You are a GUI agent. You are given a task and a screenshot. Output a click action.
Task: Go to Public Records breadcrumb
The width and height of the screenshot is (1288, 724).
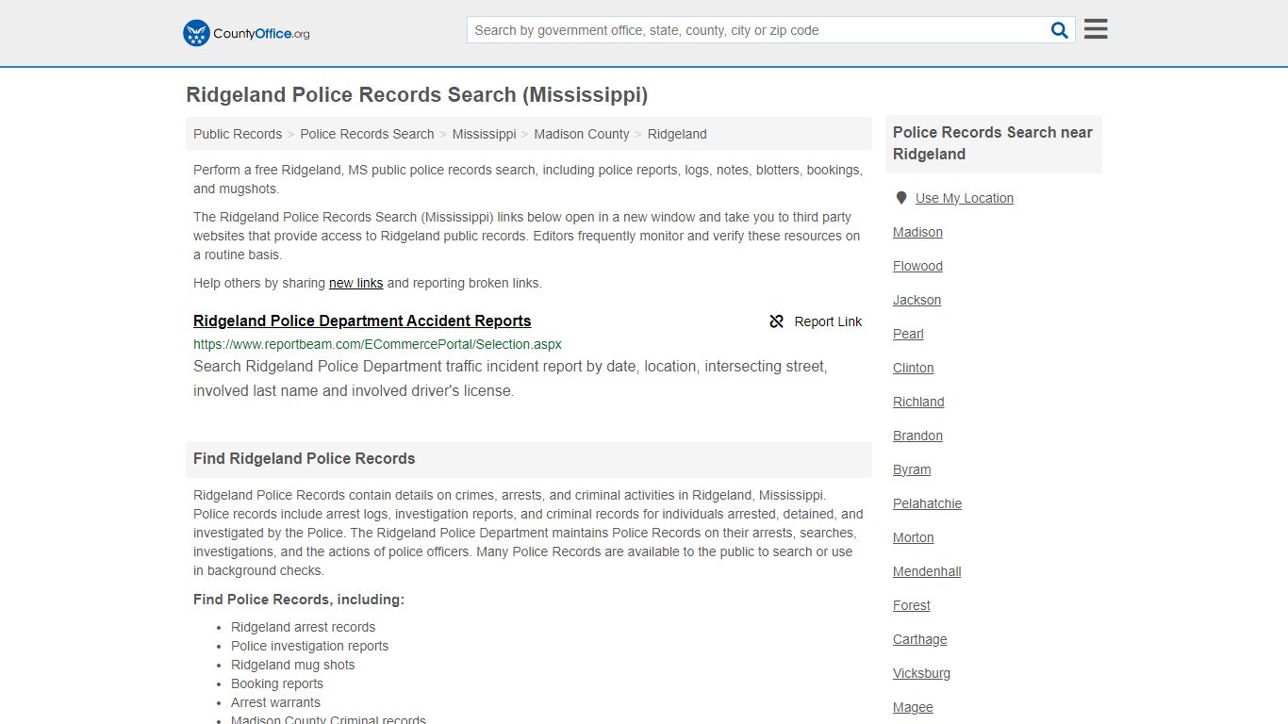[x=238, y=134]
